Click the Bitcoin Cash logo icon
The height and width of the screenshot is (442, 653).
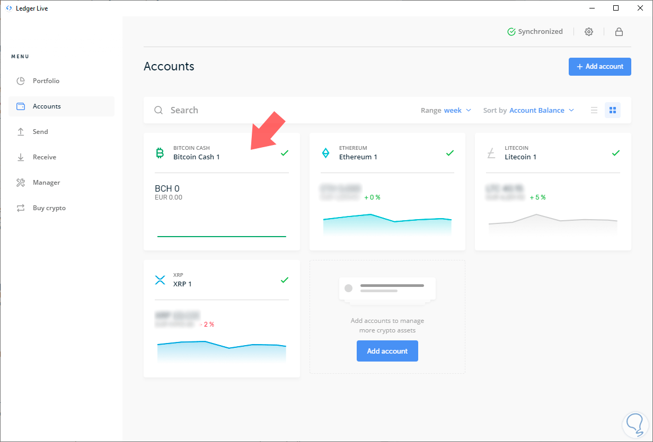click(x=160, y=153)
